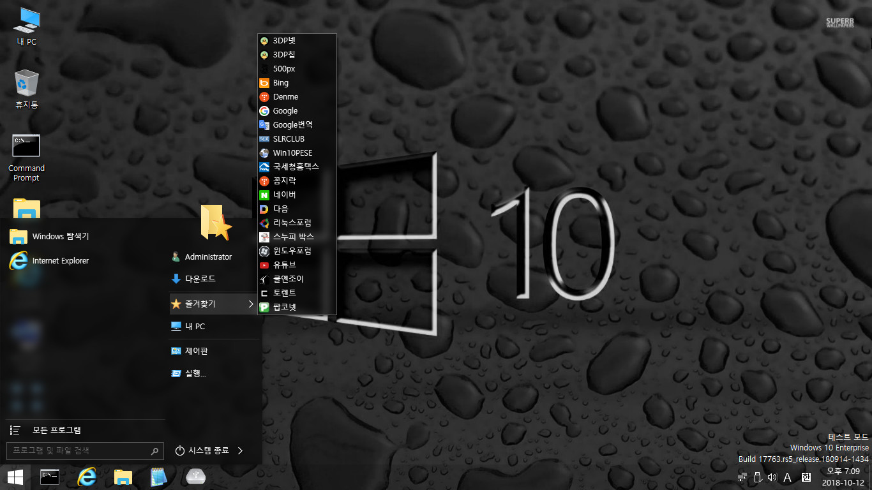Select the 내 PC desktop icon
The width and height of the screenshot is (872, 490).
click(x=26, y=27)
